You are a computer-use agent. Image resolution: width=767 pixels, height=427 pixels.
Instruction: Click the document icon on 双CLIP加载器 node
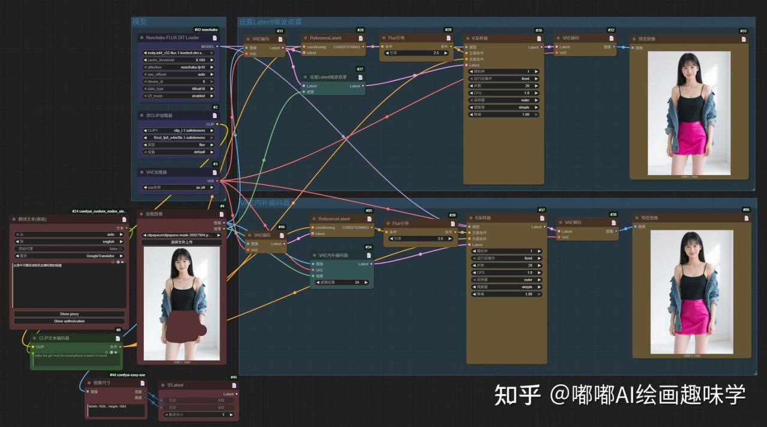click(215, 116)
